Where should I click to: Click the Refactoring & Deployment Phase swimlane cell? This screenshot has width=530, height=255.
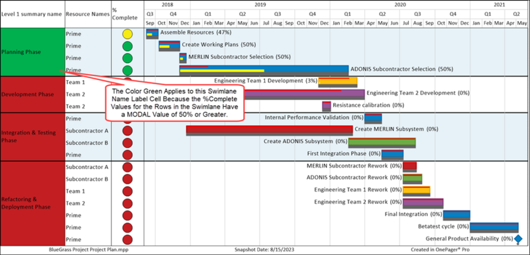pos(32,203)
